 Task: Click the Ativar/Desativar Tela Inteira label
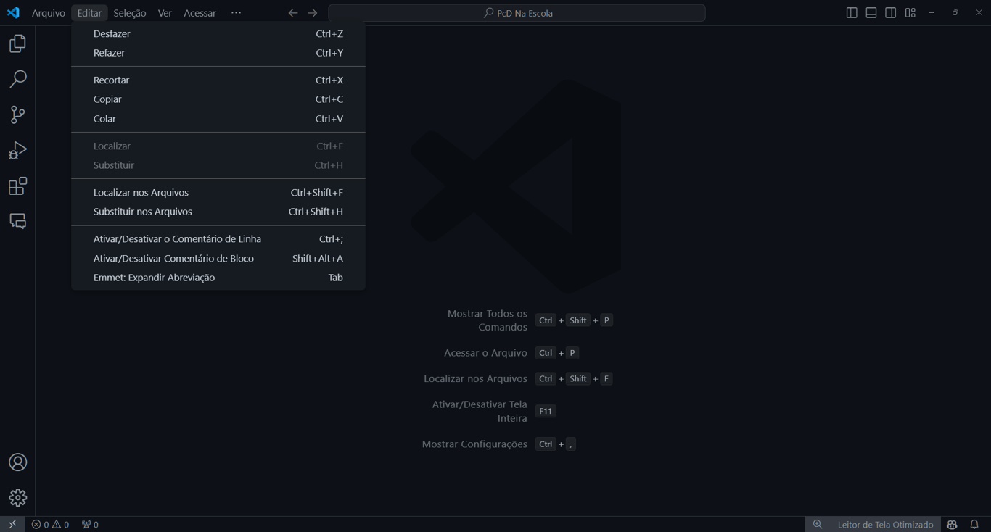click(480, 411)
